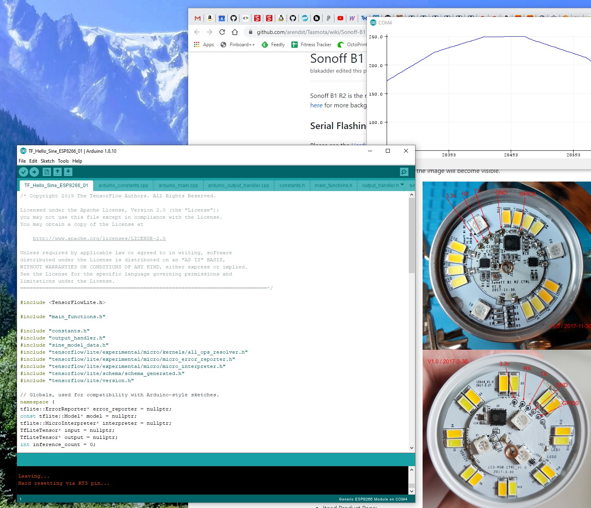This screenshot has width=591, height=508.
Task: Click the code editor vertical scrollbar thumb
Action: 412,235
